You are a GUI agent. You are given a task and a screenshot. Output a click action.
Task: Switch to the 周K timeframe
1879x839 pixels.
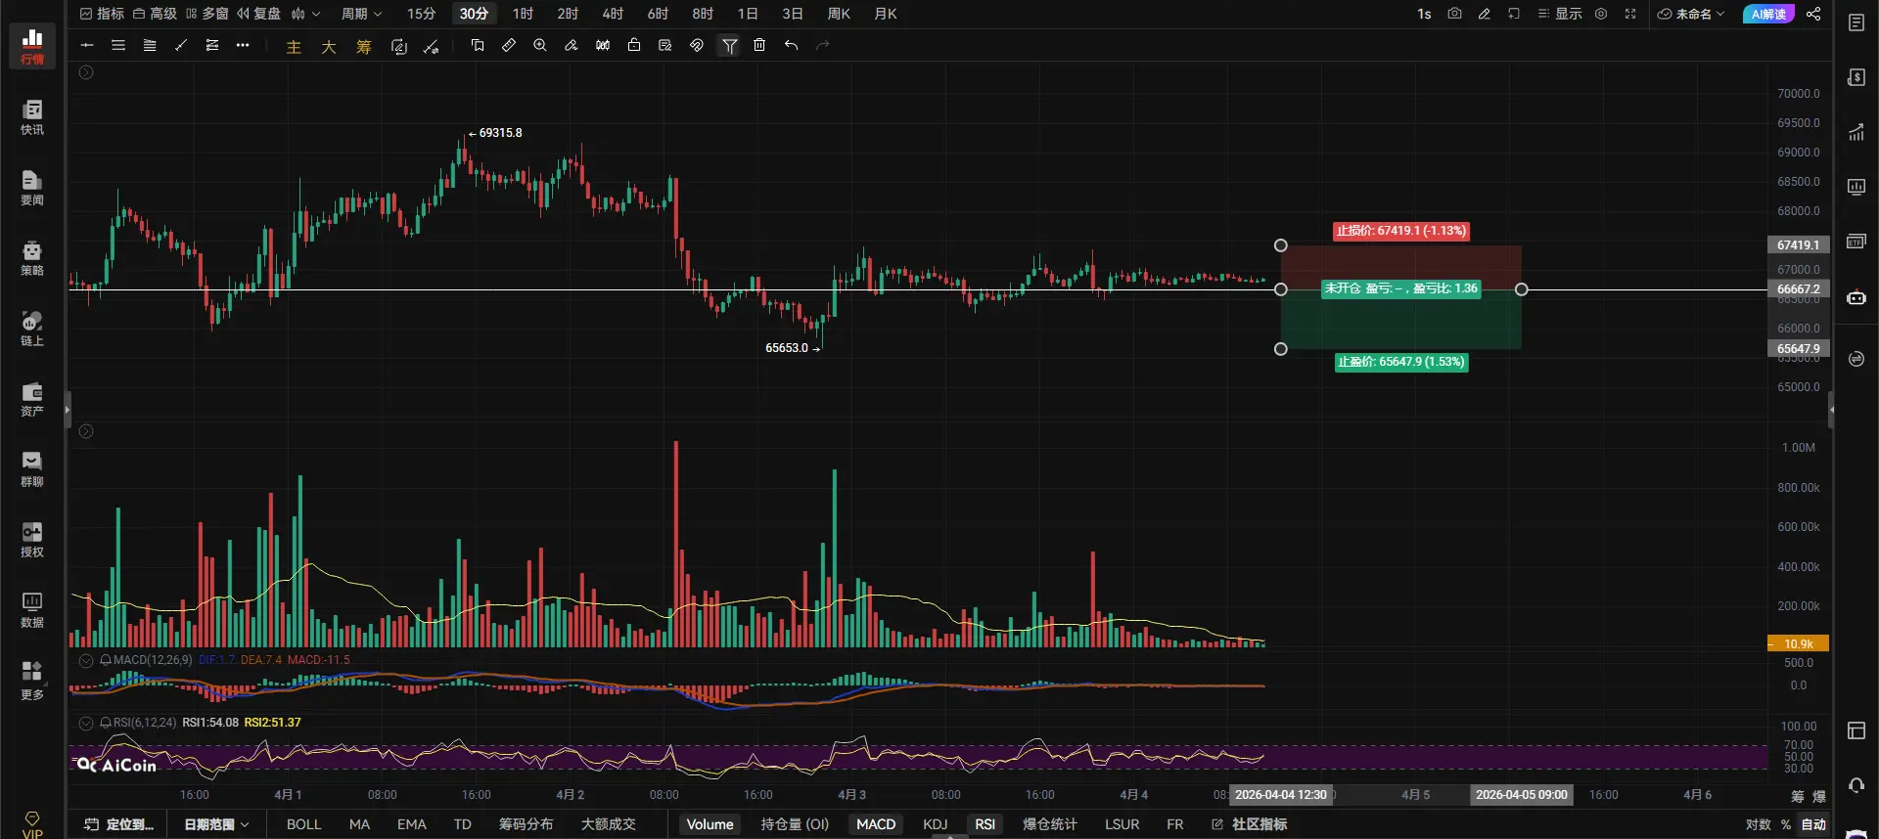[x=839, y=14]
